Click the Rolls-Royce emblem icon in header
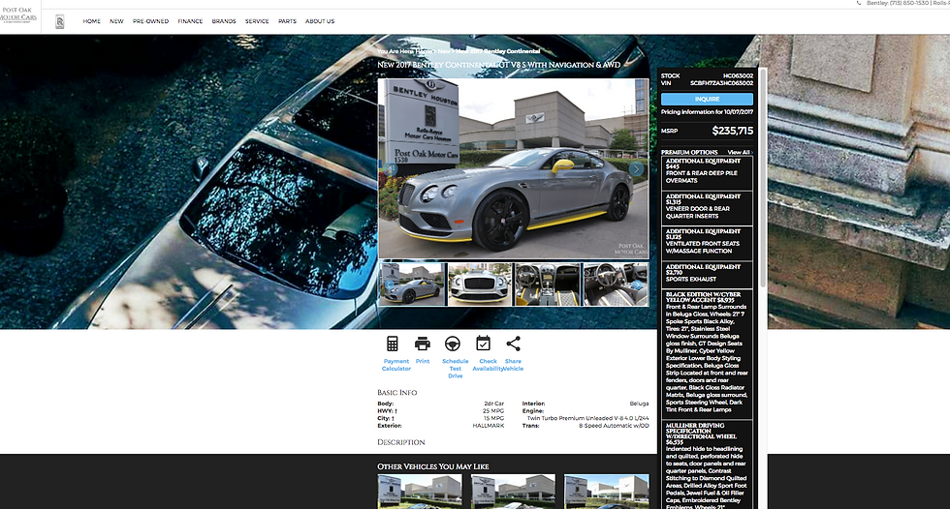 (59, 21)
